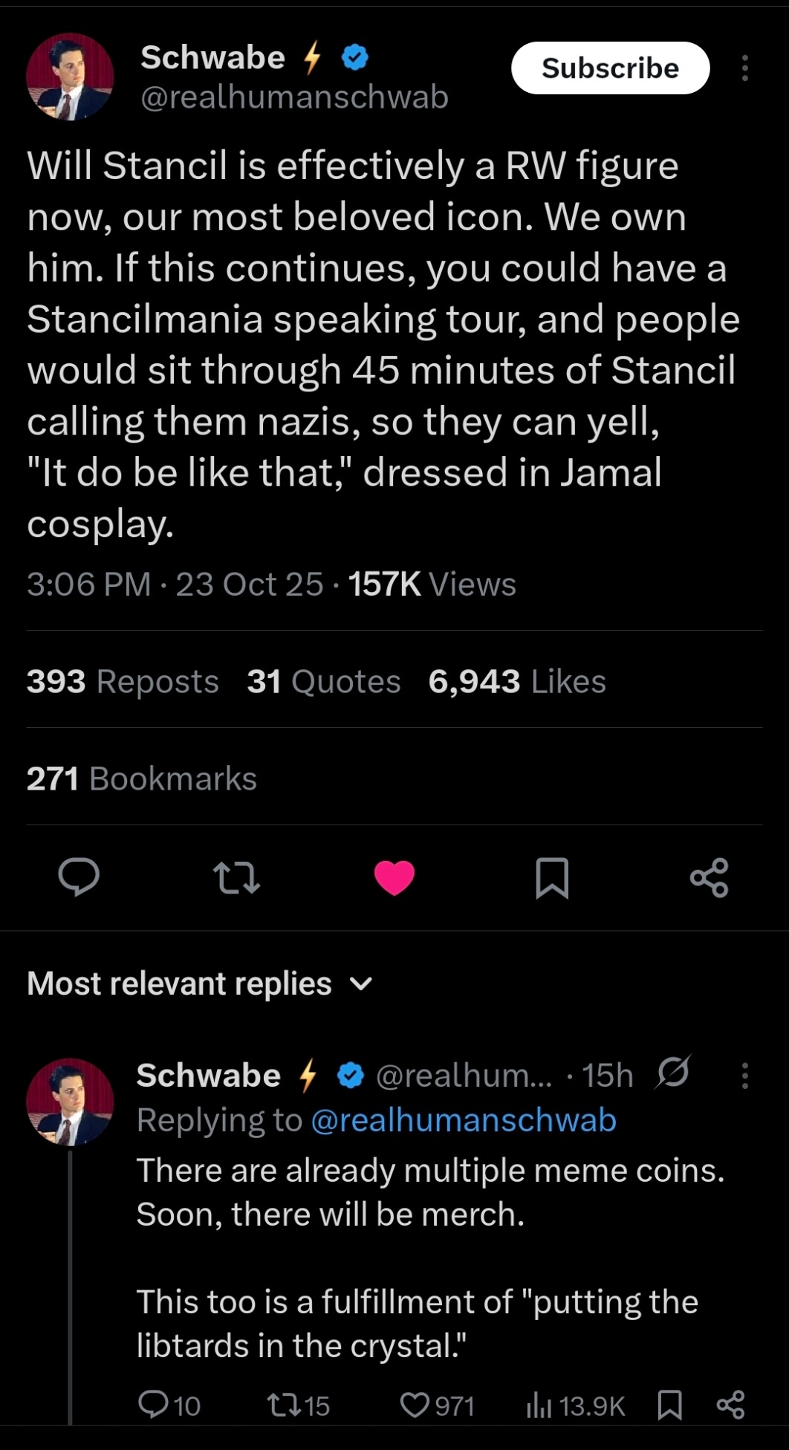Open more options on the reply
Screen dimensions: 789x1450
click(x=744, y=1075)
